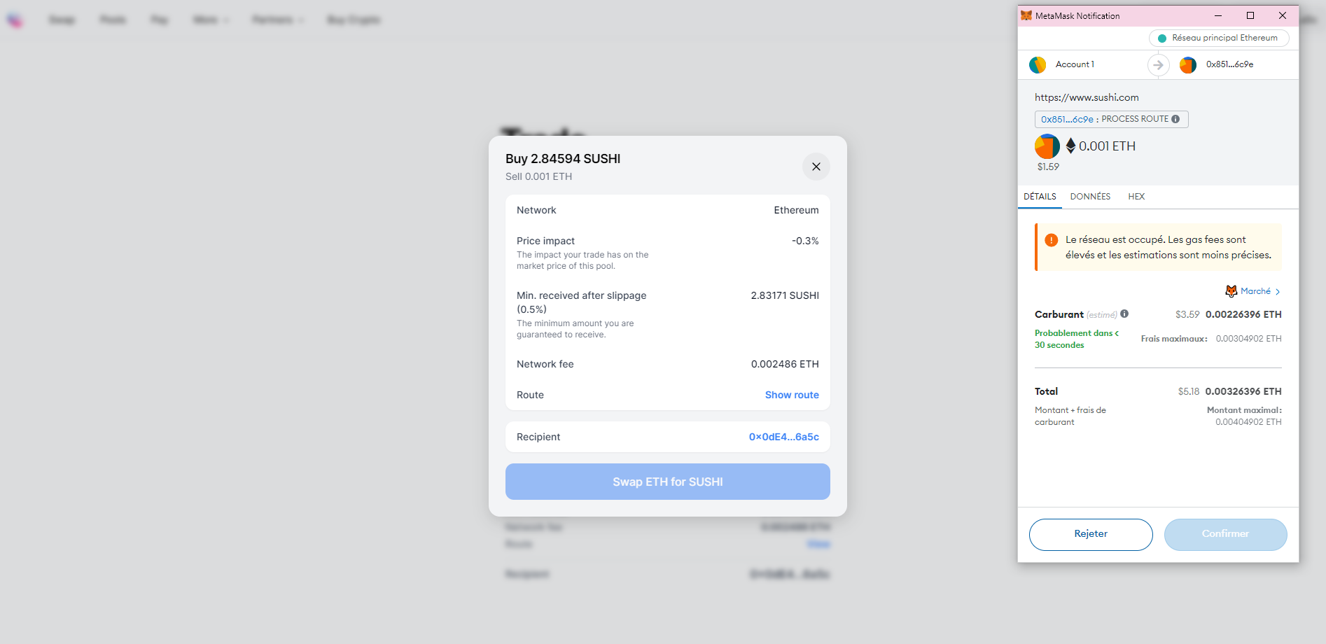Open recipient address 0x0dE4...6a5c link

[784, 437]
